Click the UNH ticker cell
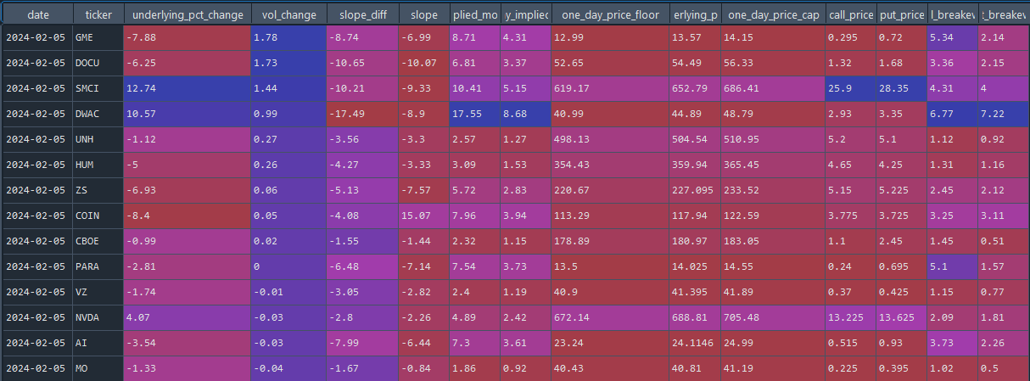The width and height of the screenshot is (1030, 381). (98, 140)
